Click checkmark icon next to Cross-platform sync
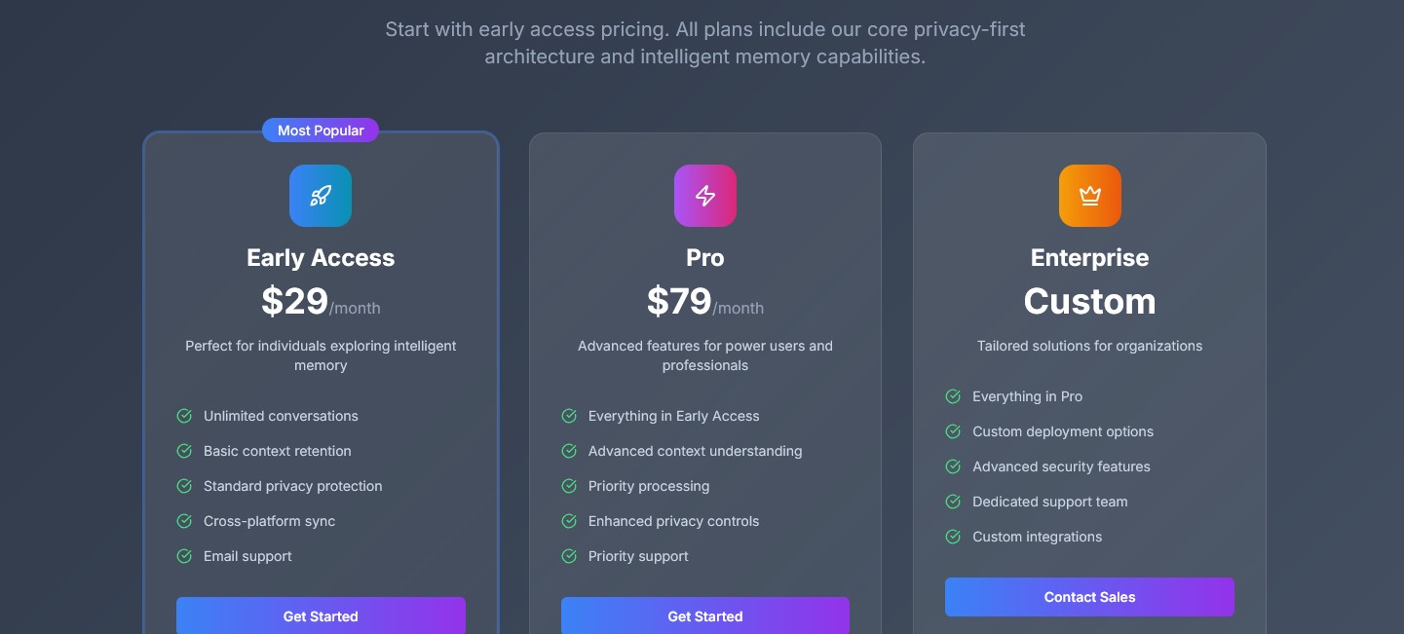1404x634 pixels. pos(184,521)
